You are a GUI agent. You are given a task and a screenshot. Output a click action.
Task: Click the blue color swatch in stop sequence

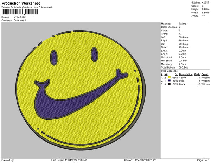click(169, 81)
